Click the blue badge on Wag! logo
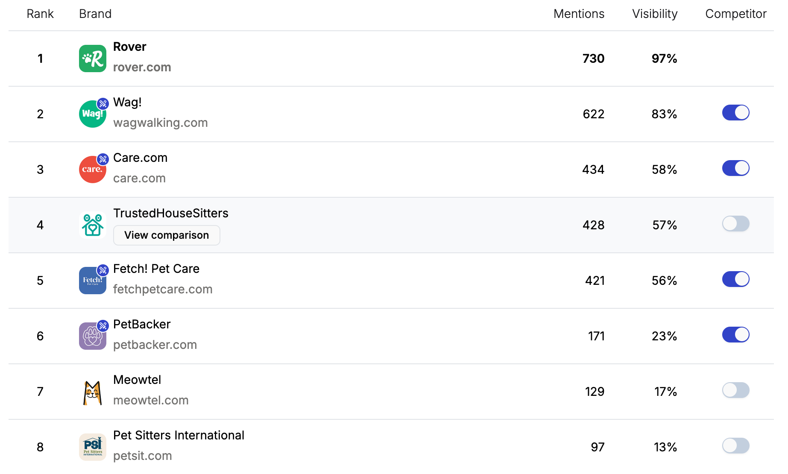Viewport: 788px width, 474px height. [x=103, y=103]
